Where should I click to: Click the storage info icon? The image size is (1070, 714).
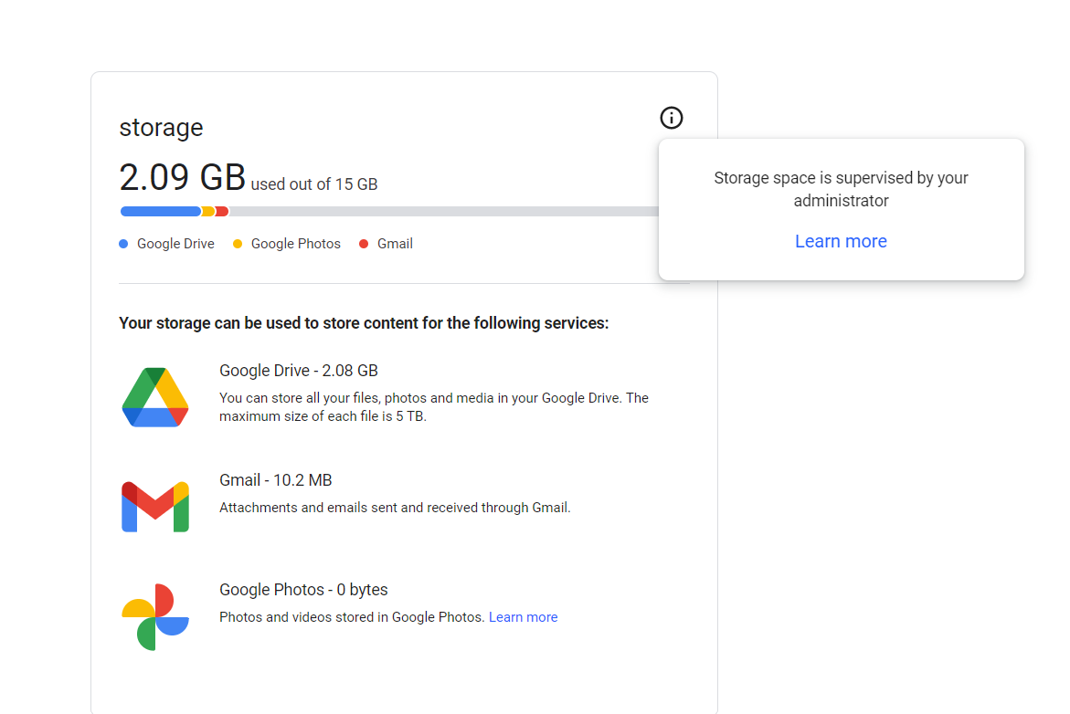(x=672, y=118)
